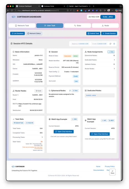Click the Owner address 0x8005...4831
The width and height of the screenshot is (129, 189).
(x=37, y=69)
